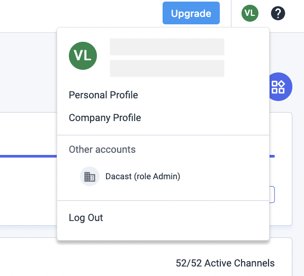The width and height of the screenshot is (304, 276).
Task: Click the blue progress bar line
Action: click(28, 156)
